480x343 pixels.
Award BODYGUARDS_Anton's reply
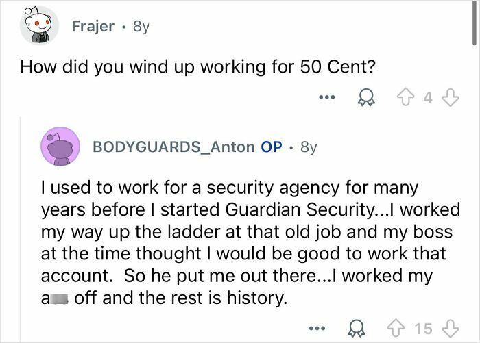tap(357, 329)
